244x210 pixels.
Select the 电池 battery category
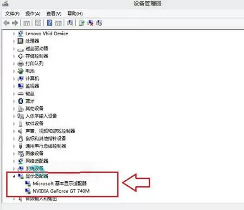pyautogui.click(x=30, y=71)
